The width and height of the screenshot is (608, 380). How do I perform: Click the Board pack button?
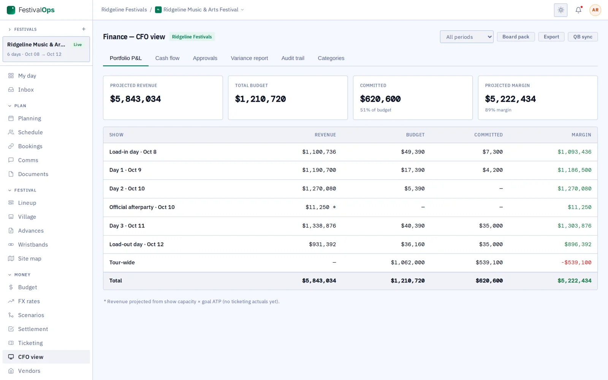click(516, 37)
